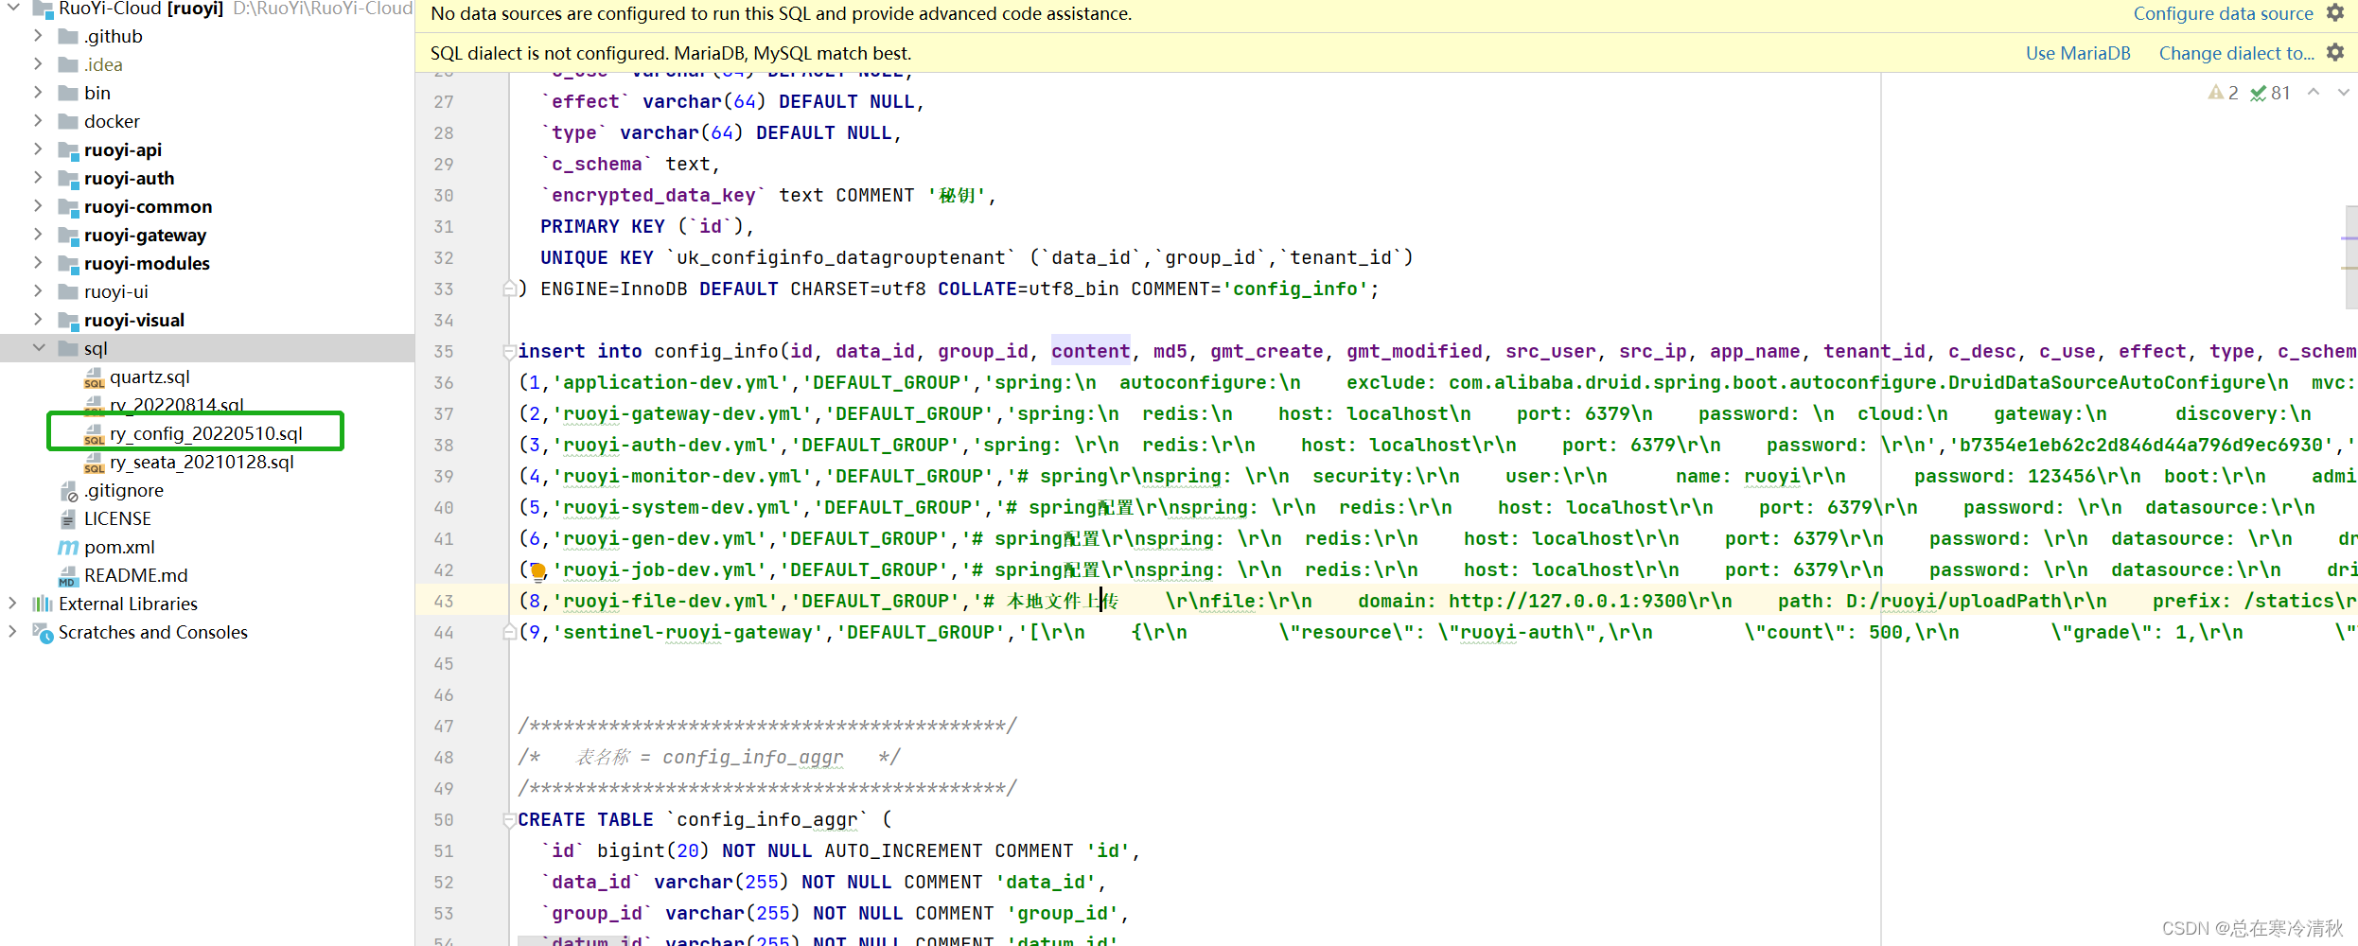Image resolution: width=2358 pixels, height=946 pixels.
Task: Click line number 43 in gutter
Action: coord(444,602)
